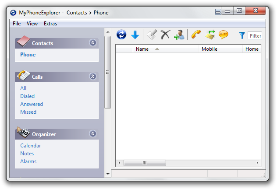Click the MyPhoneExplorer title bar app icon
277x189 pixels.
[x=13, y=13]
